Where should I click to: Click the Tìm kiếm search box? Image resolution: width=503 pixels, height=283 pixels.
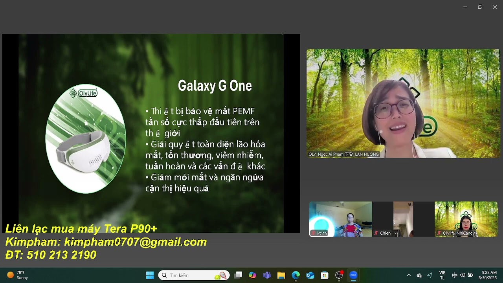(x=194, y=275)
